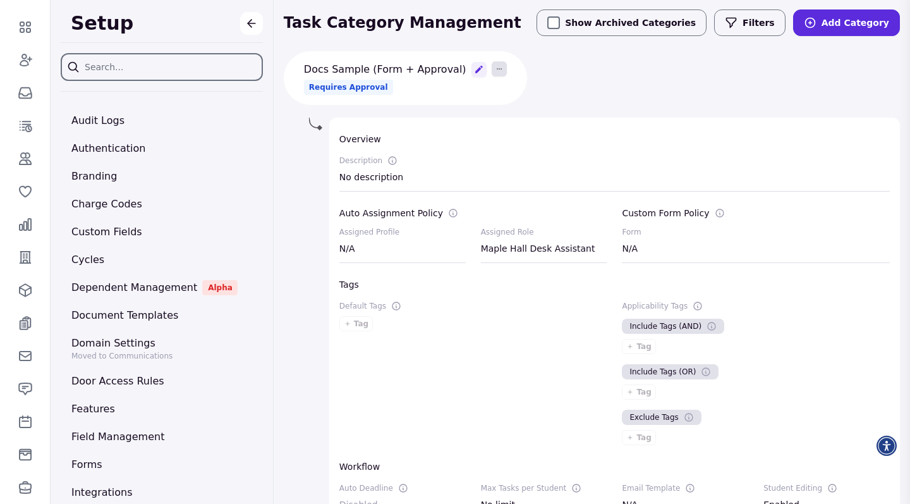910x504 pixels.
Task: Open the Filters dropdown button
Action: [749, 23]
